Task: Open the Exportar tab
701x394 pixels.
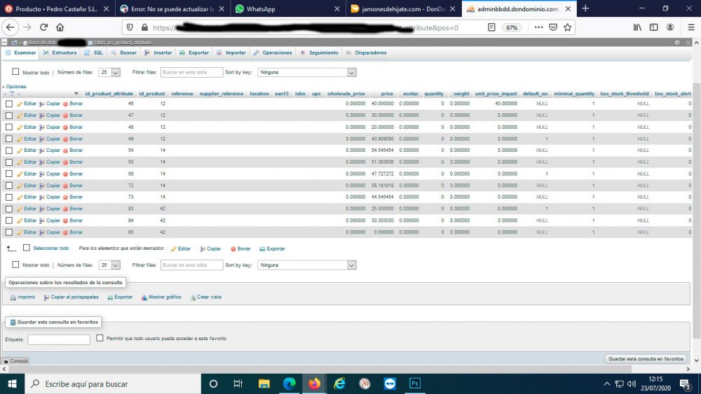Action: (x=194, y=52)
